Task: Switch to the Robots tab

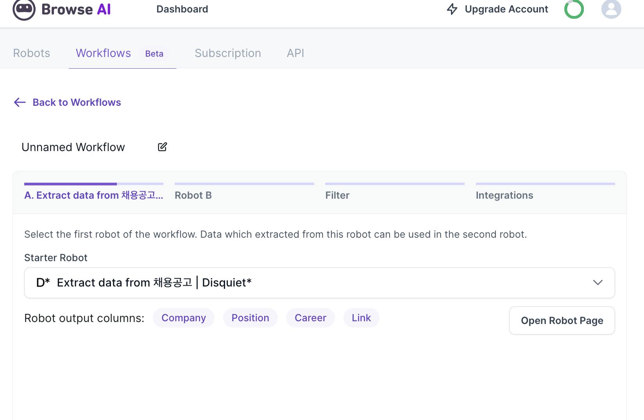Action: click(32, 53)
